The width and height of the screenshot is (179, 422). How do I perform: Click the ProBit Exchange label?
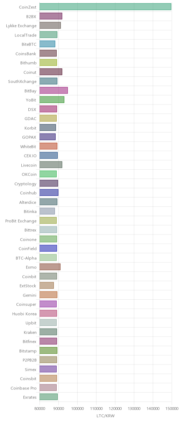pyautogui.click(x=21, y=220)
